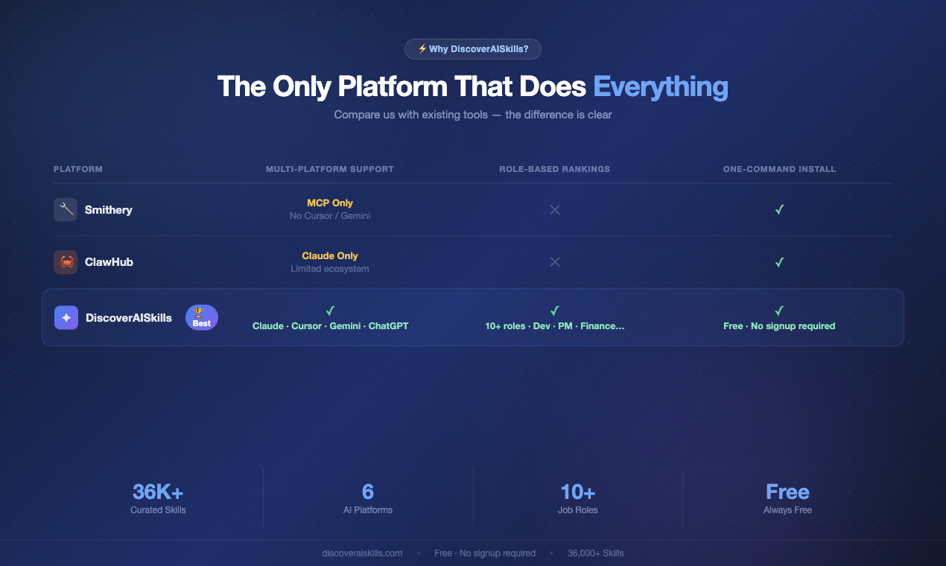
Task: Open the discoveraiskills.com footer link
Action: tap(362, 553)
